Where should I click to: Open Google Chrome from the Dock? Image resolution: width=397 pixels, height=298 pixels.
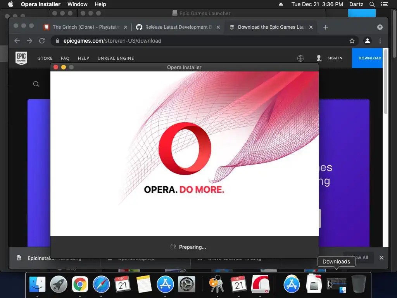click(x=80, y=284)
